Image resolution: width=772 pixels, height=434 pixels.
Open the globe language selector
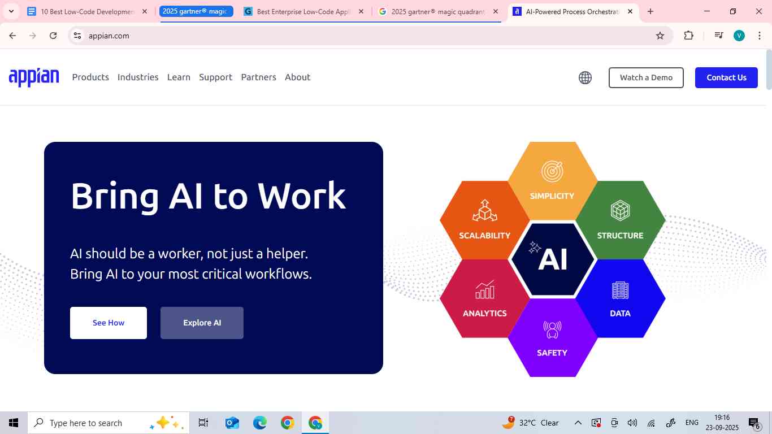pos(585,78)
